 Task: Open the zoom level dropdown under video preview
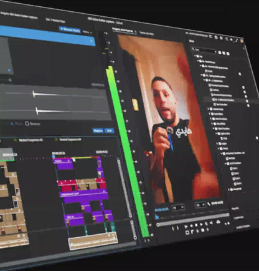tap(178, 207)
